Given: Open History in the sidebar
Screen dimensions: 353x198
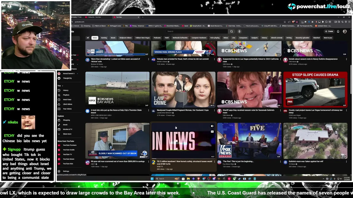Looking at the screenshot, I should click(65, 90).
